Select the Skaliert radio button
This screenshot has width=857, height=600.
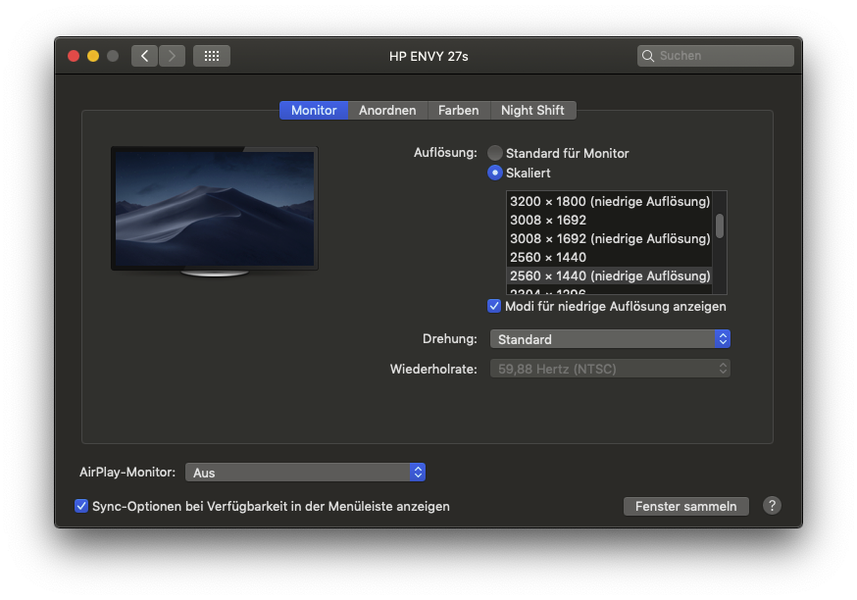(x=494, y=173)
